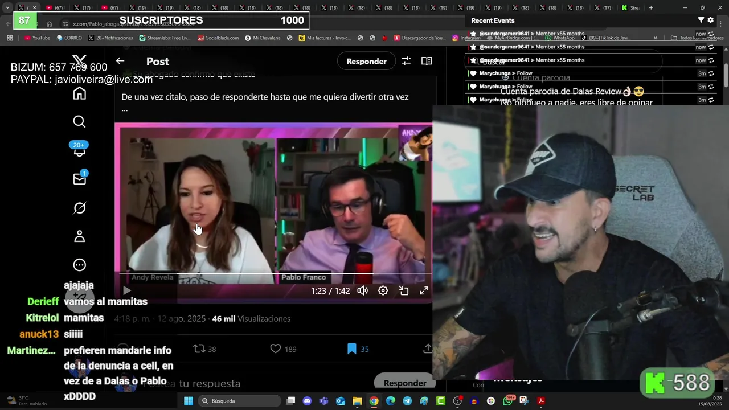Open File Explorer from taskbar
The image size is (729, 410).
[x=357, y=401]
